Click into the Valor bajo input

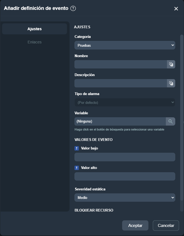[125, 157]
